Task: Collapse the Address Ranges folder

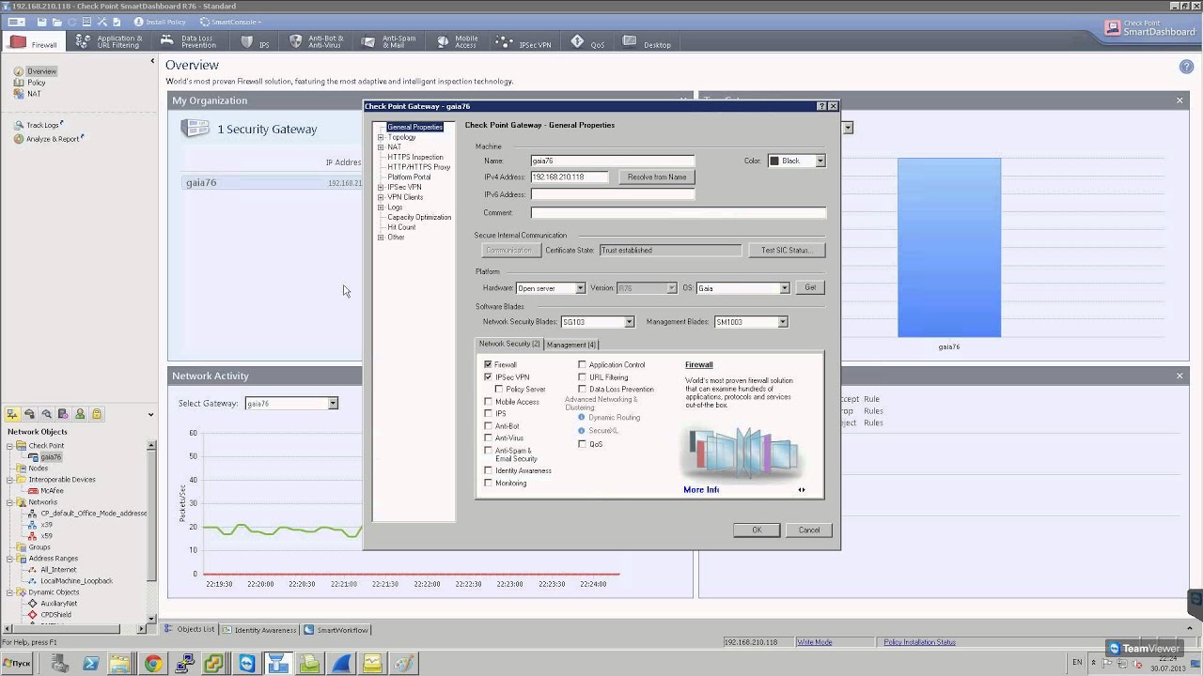Action: 10,559
